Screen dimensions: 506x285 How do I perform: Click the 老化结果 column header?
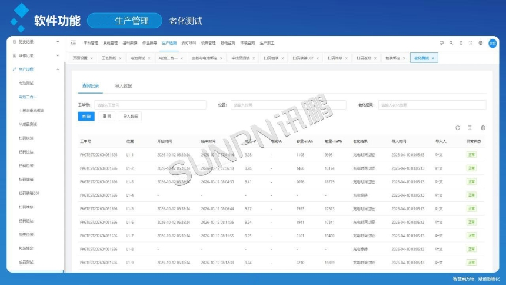click(x=360, y=141)
